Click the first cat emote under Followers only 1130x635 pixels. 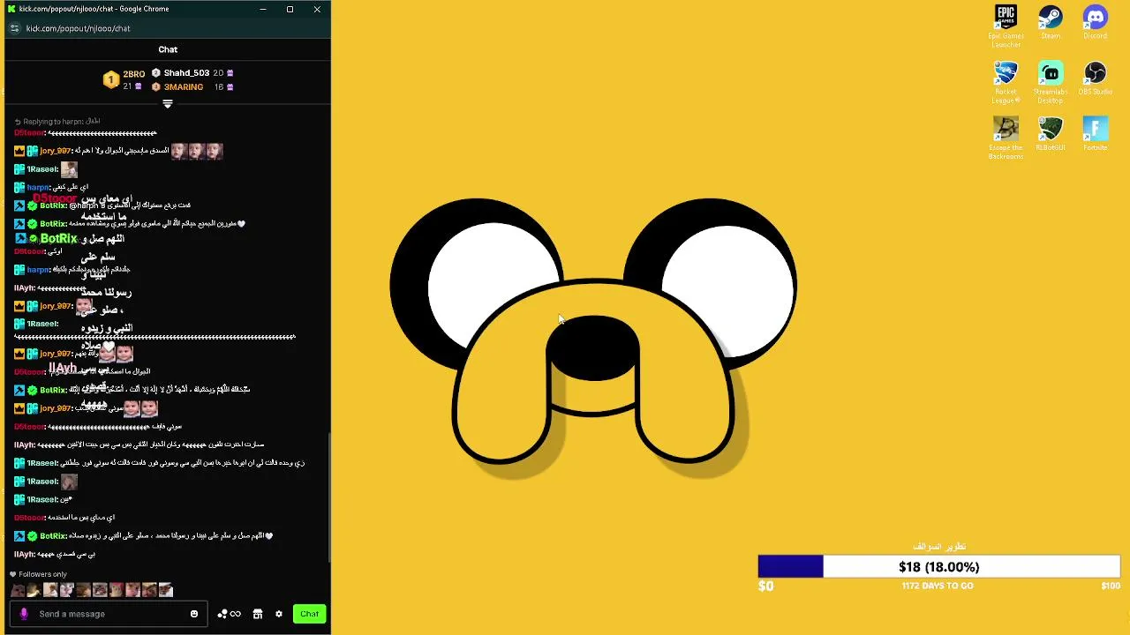point(17,590)
